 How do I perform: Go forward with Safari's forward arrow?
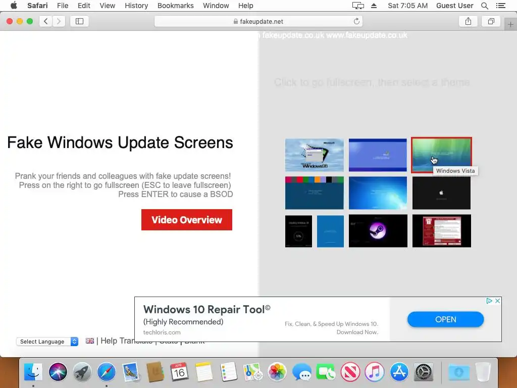pyautogui.click(x=59, y=21)
